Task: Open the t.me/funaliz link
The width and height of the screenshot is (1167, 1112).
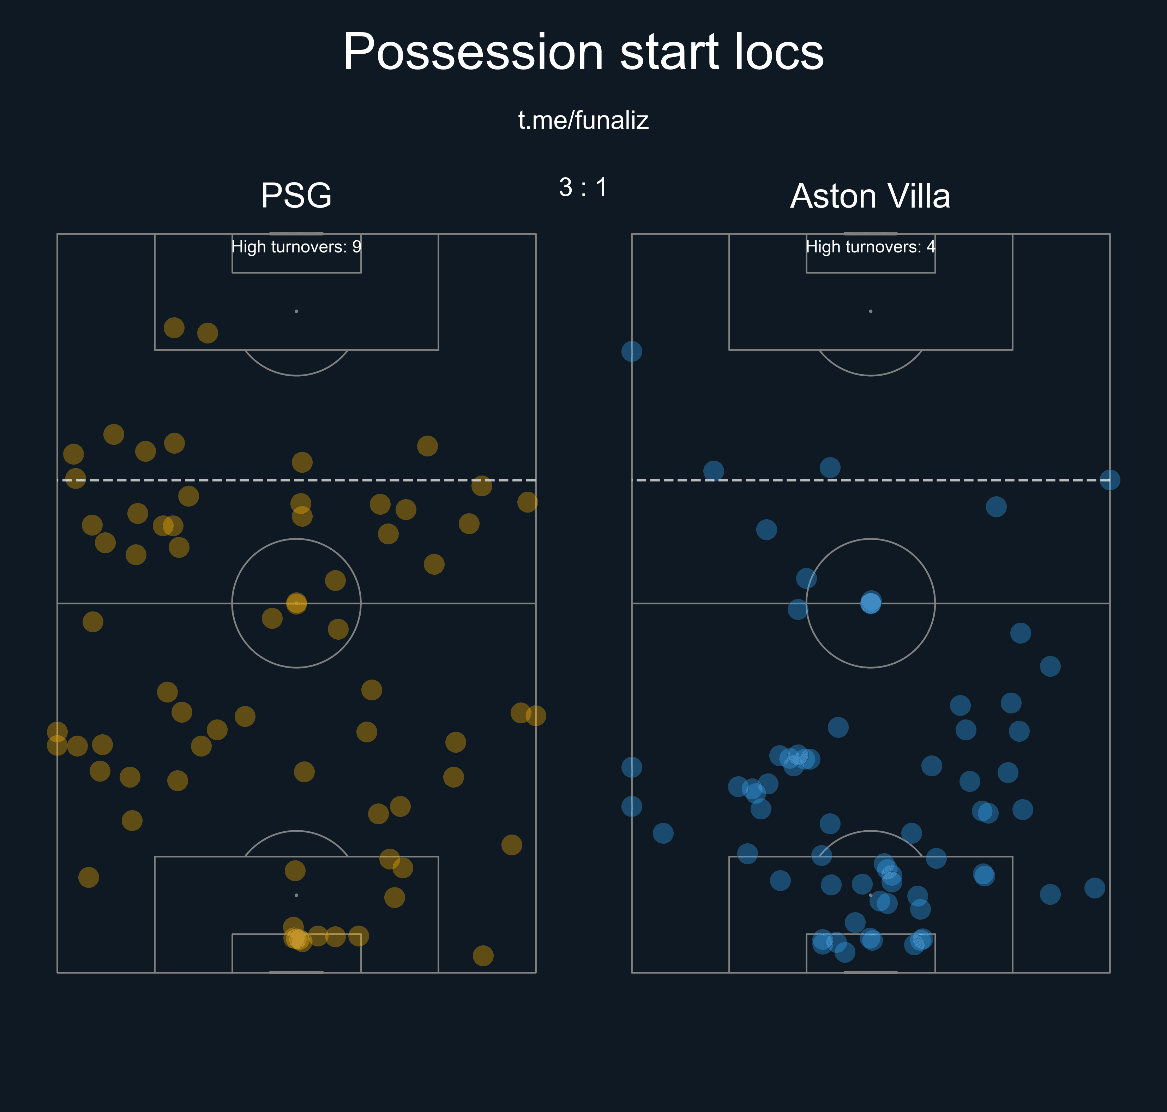Action: (x=583, y=120)
